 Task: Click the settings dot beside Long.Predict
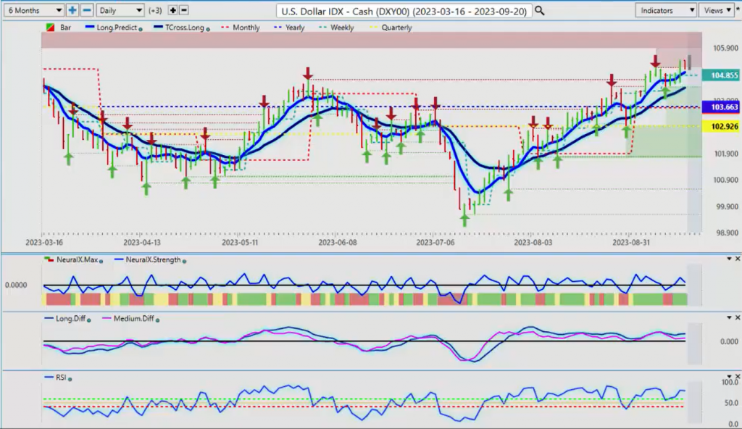point(141,29)
